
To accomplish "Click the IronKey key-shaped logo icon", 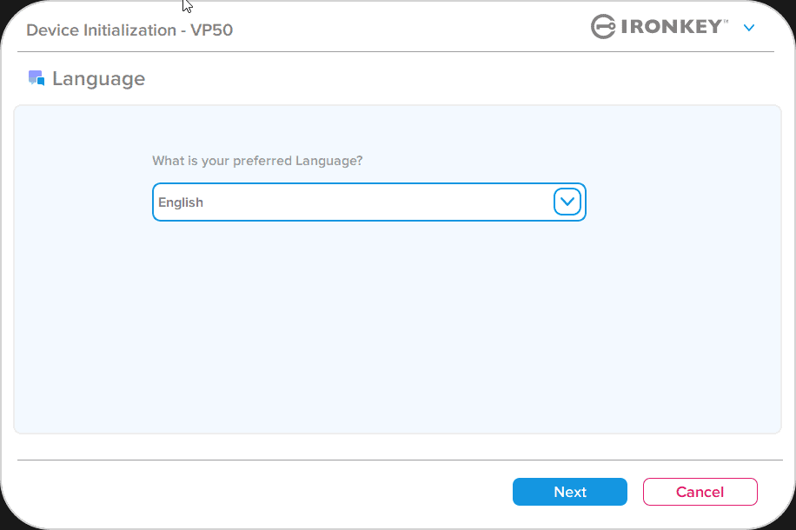I will click(x=603, y=27).
